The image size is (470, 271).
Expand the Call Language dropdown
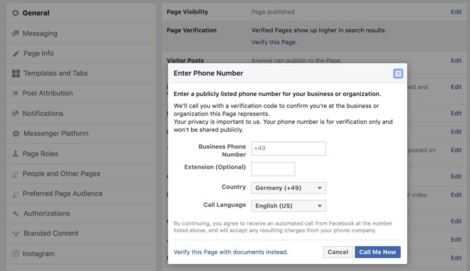point(288,206)
